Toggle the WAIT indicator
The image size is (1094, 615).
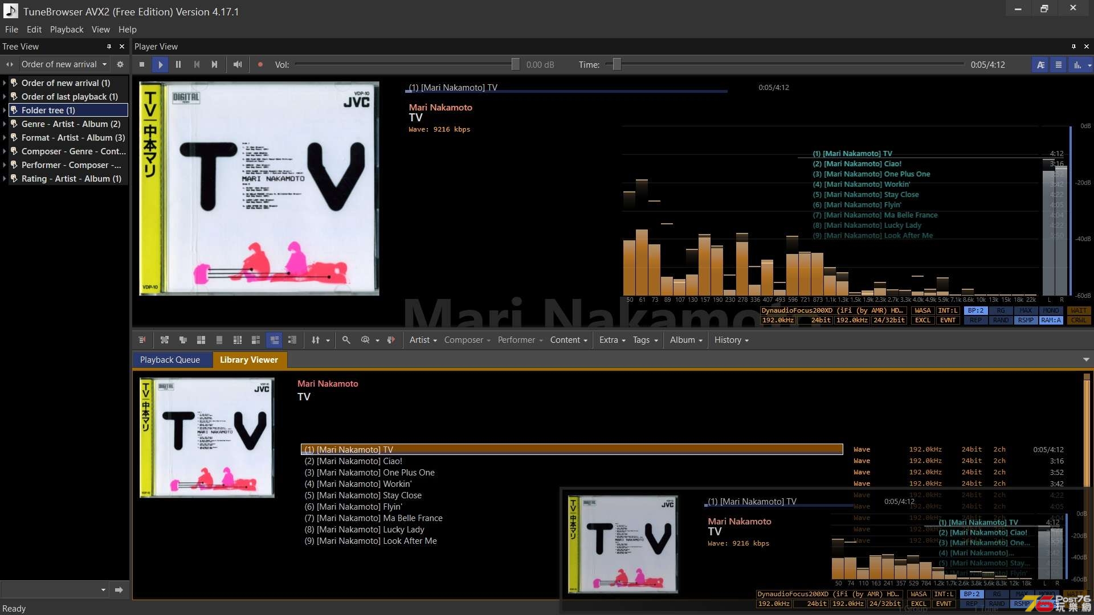point(1079,311)
